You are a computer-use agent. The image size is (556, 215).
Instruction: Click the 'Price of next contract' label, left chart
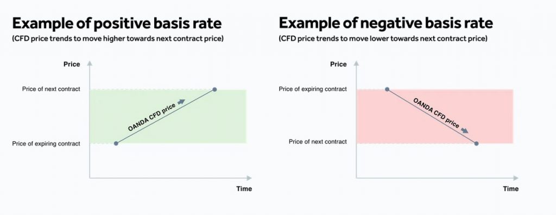click(51, 89)
